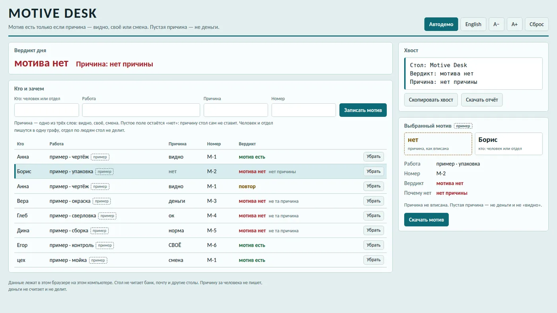Select the Глеб сверловка row

(201, 216)
